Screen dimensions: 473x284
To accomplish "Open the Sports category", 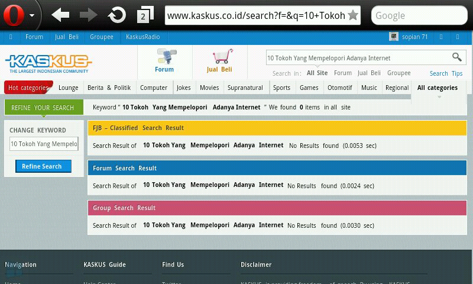I will pos(281,88).
